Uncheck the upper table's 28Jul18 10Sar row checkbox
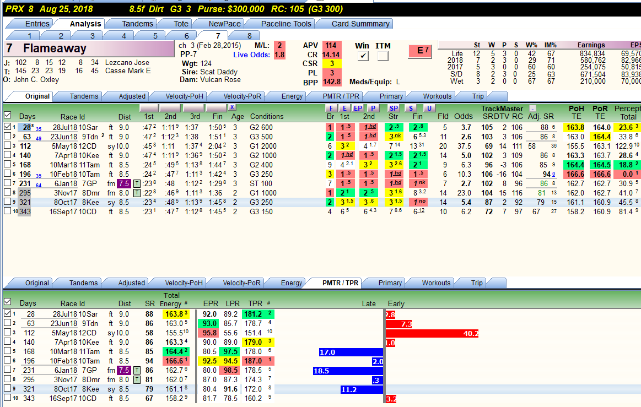 tap(7, 127)
